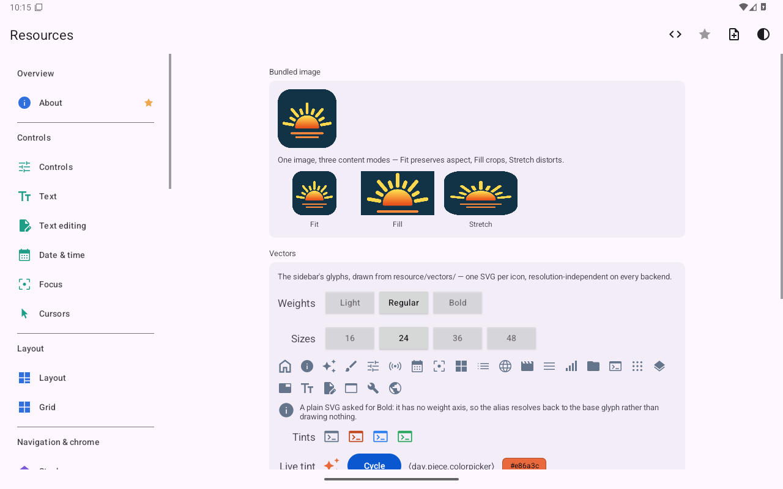This screenshot has height=489, width=783.
Task: Set icon size to 16
Action: (350, 338)
